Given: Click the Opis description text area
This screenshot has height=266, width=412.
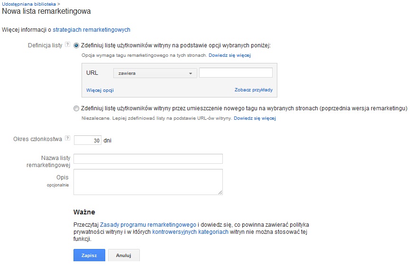Looking at the screenshot, I should tap(148, 182).
